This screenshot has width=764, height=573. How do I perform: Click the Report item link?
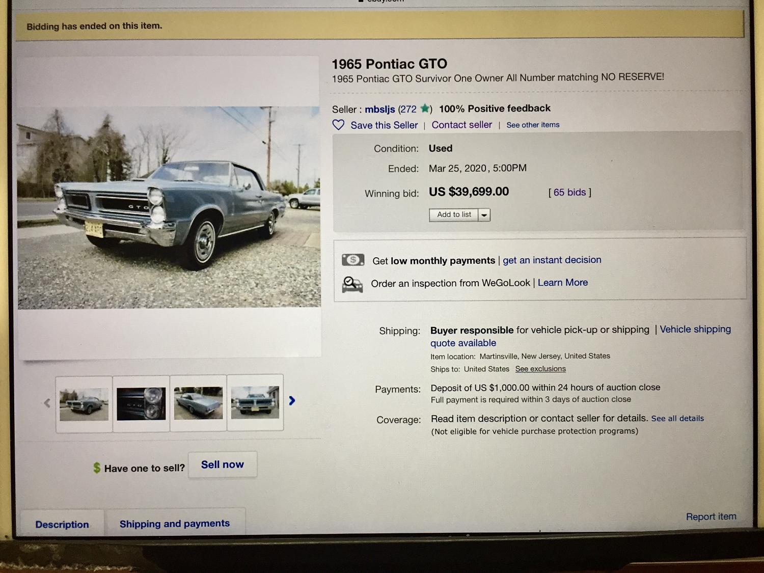[x=711, y=516]
